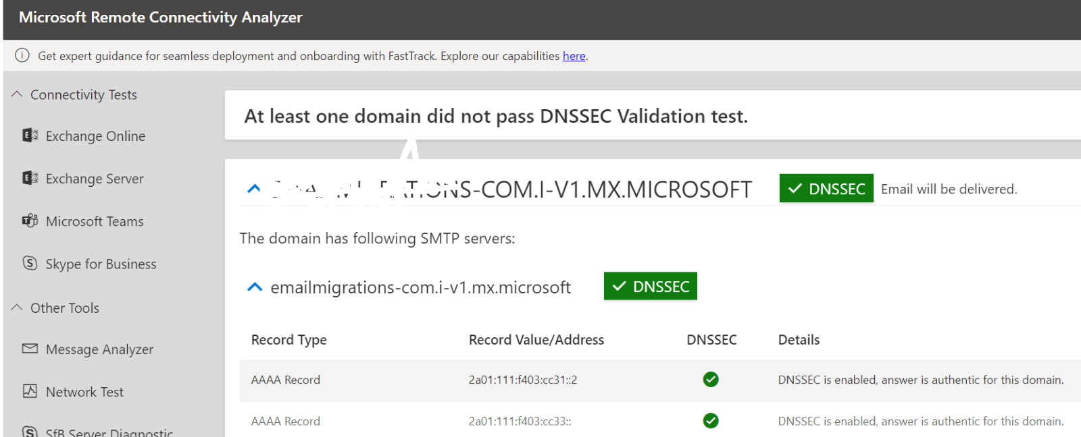Open Exchange Server tests
The width and height of the screenshot is (1081, 437).
point(95,179)
